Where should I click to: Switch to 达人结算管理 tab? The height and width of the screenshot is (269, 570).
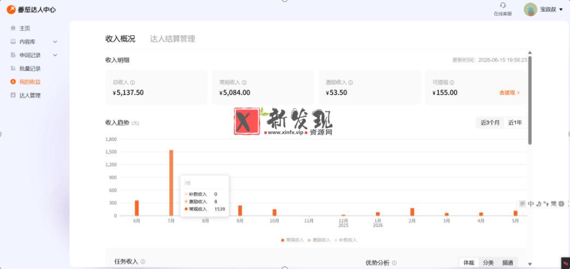pos(173,39)
